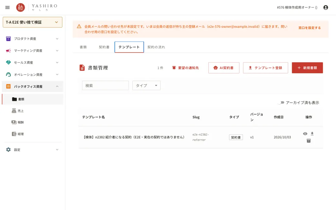Screen dimensions: 336x210
Task: Click the date 2026/10/03
Action: coord(282,137)
